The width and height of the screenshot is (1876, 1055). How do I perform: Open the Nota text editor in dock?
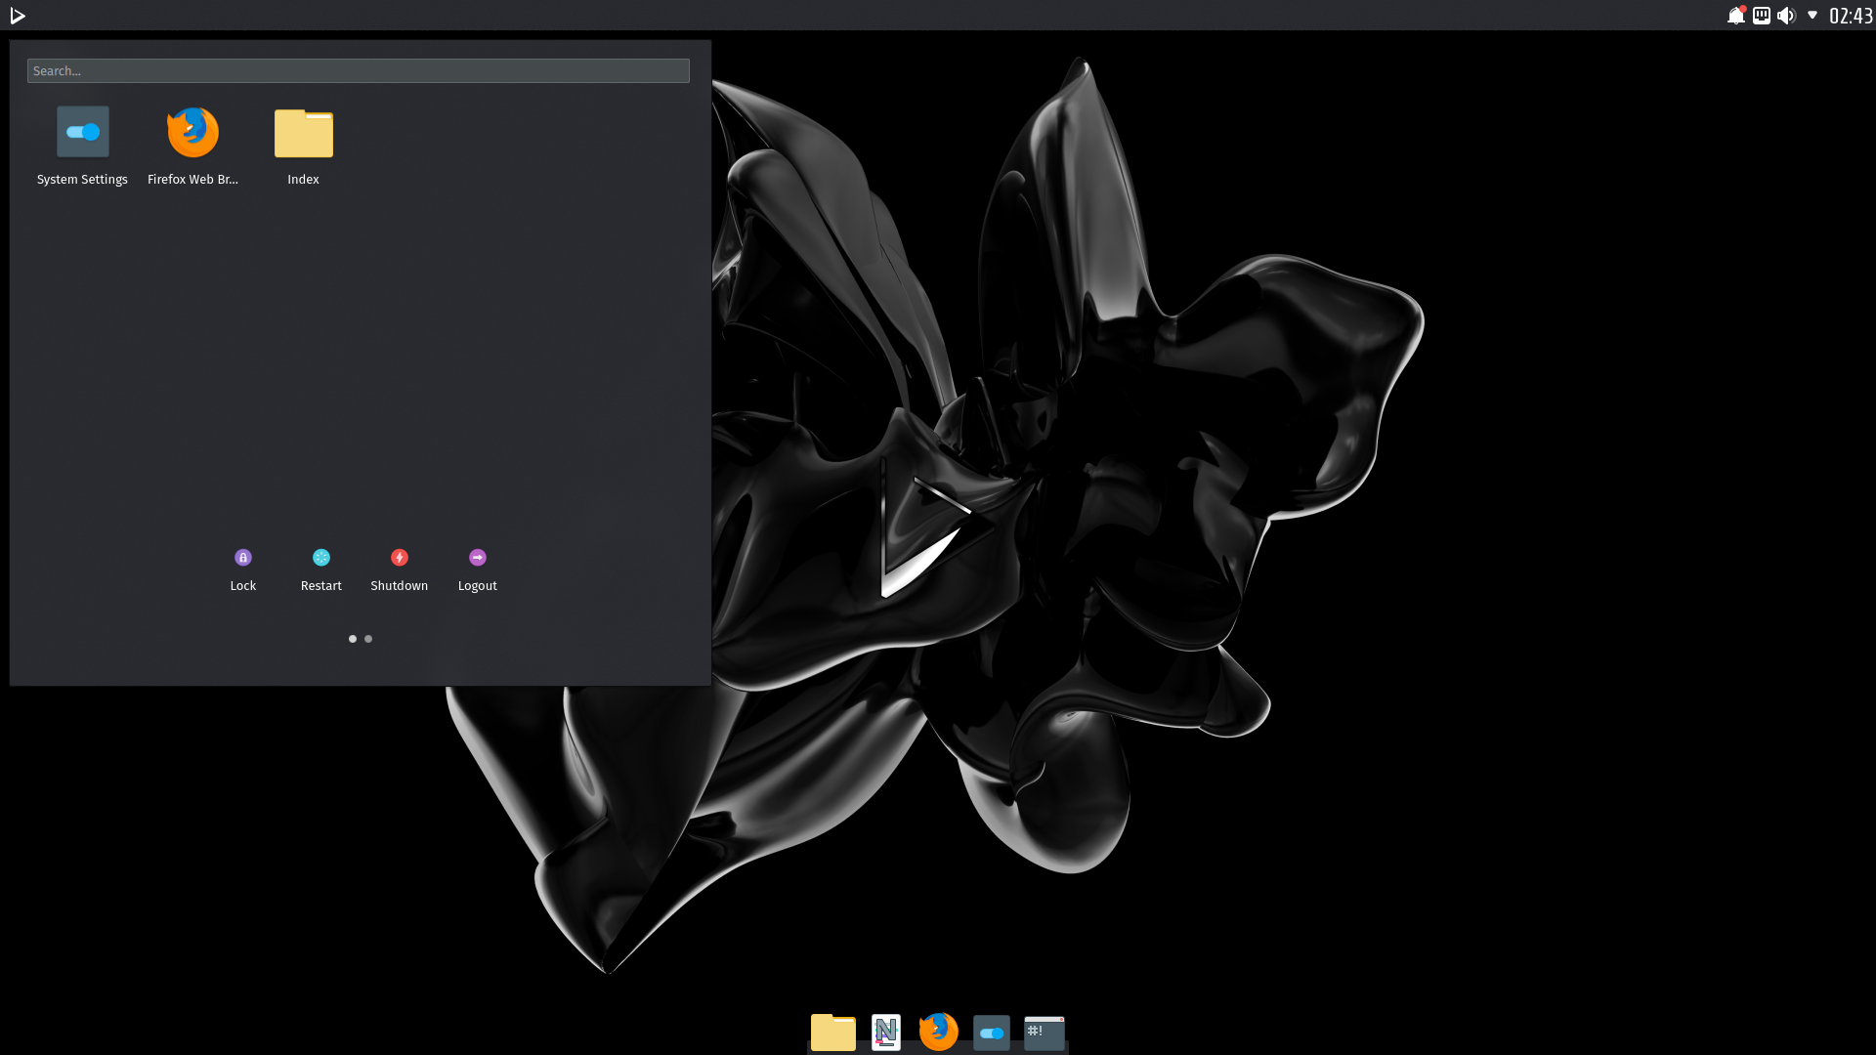[886, 1033]
